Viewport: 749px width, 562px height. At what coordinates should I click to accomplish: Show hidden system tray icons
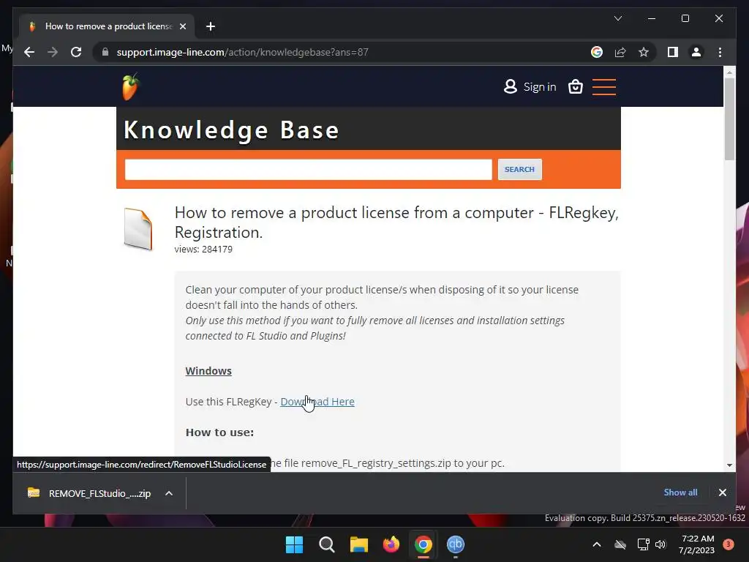click(597, 544)
